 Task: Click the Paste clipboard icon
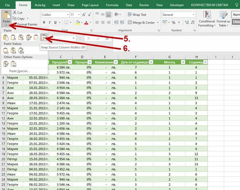point(7,15)
